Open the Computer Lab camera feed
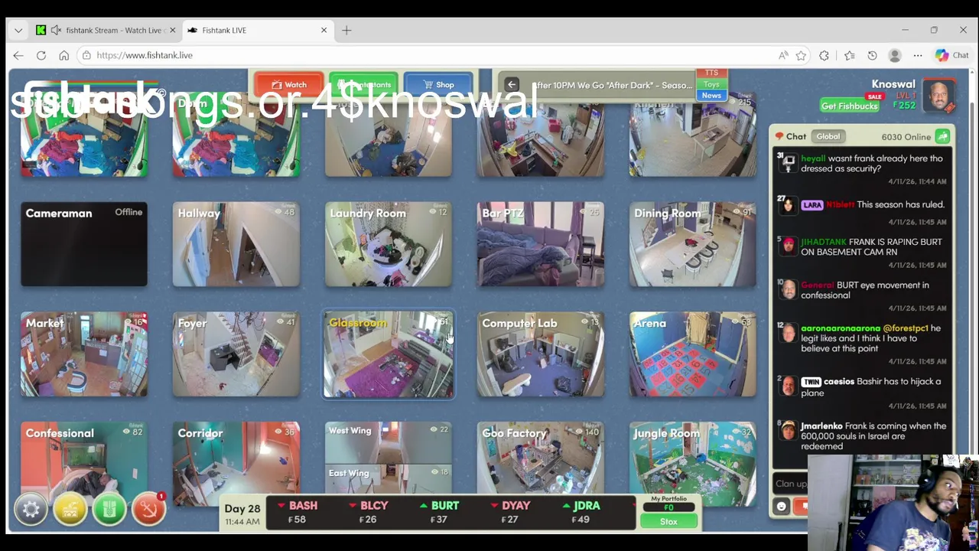 [541, 354]
